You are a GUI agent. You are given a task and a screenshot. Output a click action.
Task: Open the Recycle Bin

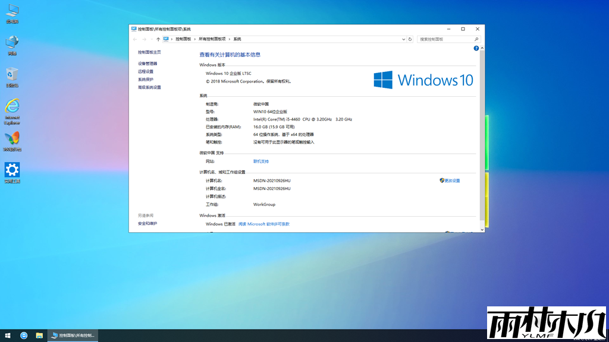coord(12,74)
